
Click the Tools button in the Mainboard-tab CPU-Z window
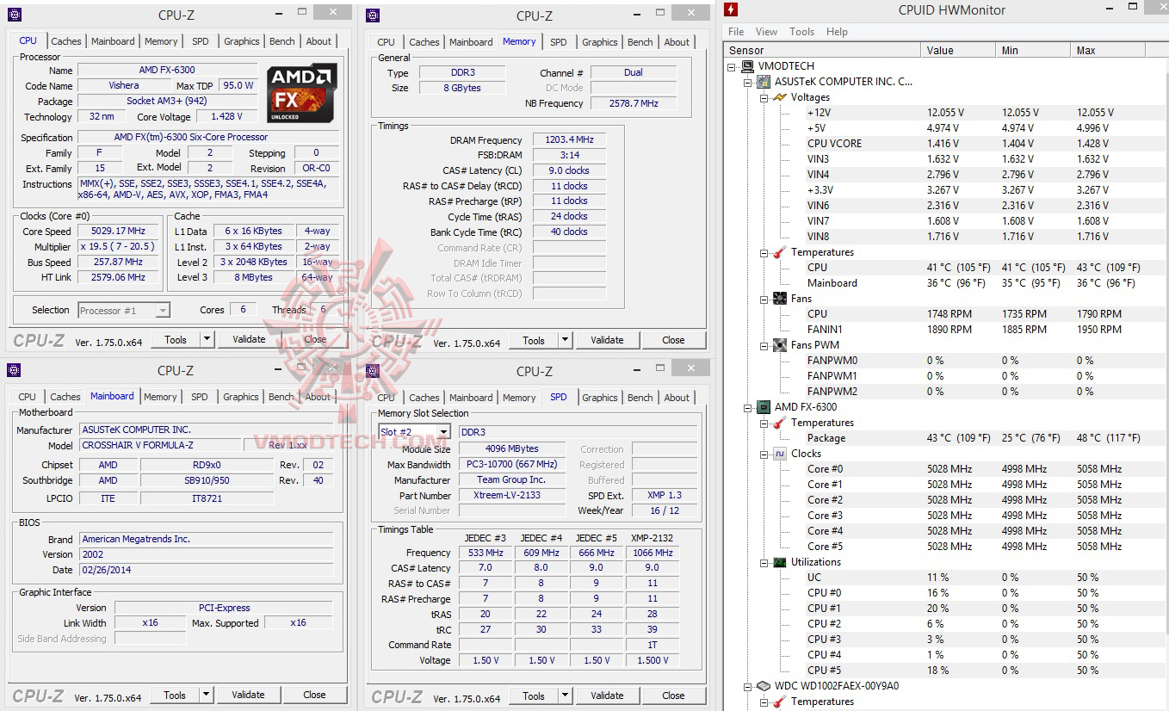point(175,695)
